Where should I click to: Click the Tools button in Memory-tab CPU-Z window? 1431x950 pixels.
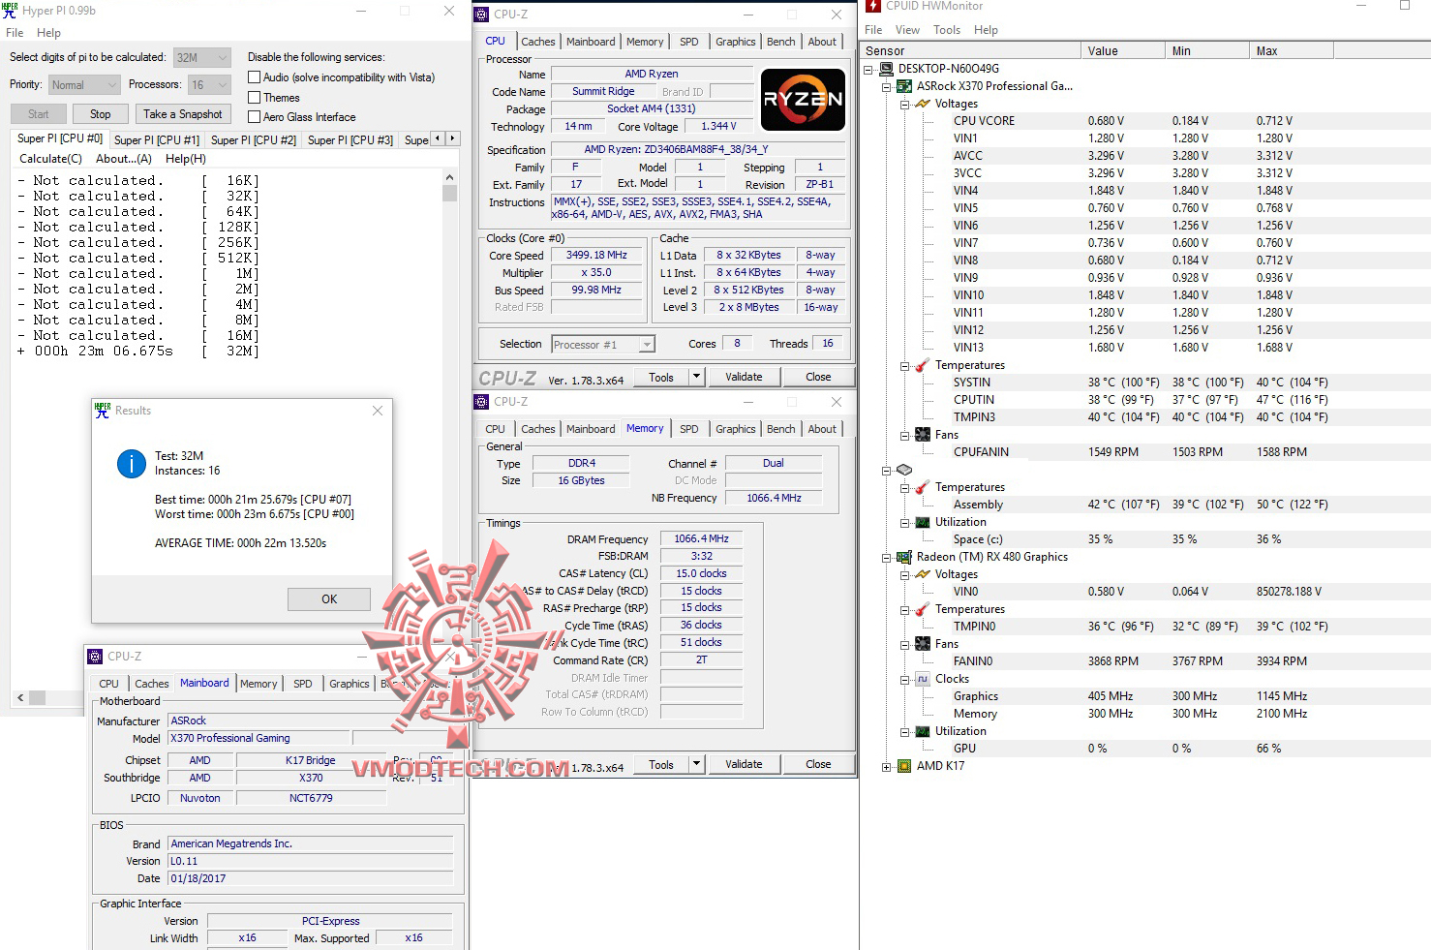[x=661, y=764]
